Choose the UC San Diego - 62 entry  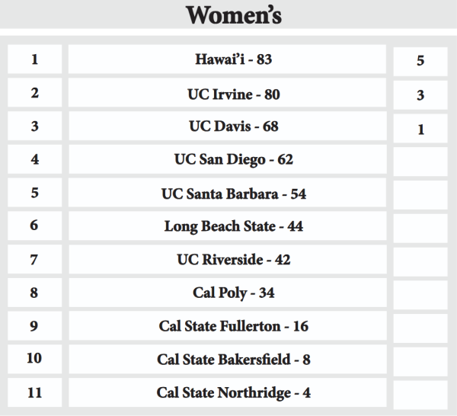[x=233, y=160]
